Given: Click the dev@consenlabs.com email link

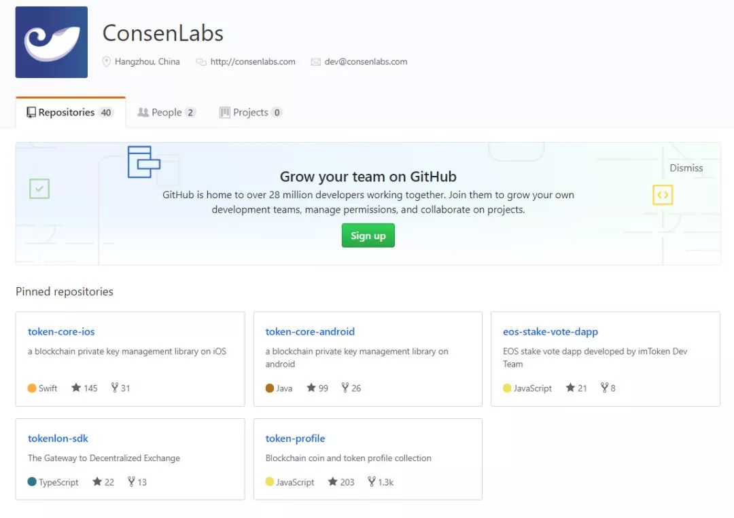Looking at the screenshot, I should pos(366,62).
